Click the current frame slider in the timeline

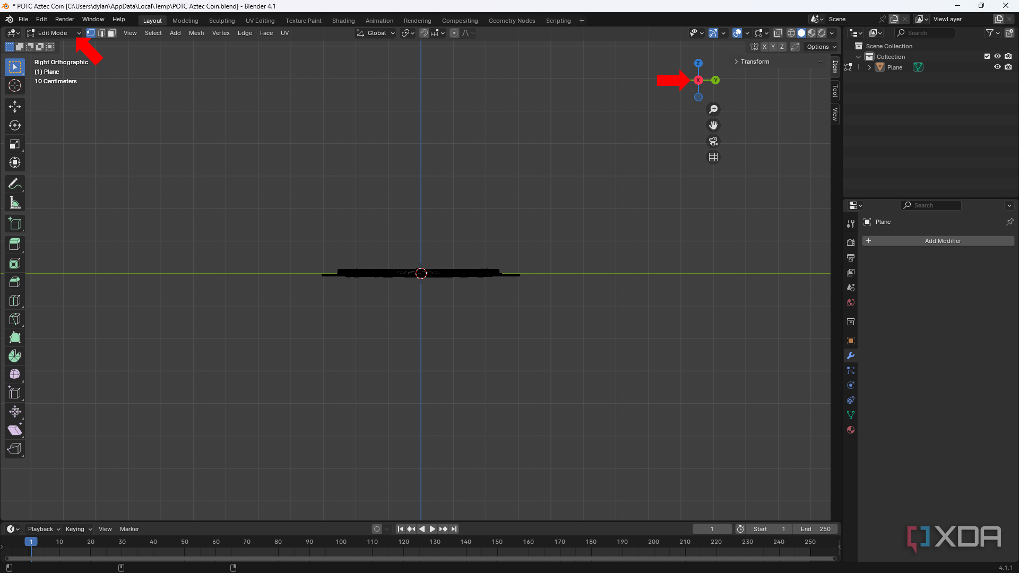pos(712,528)
